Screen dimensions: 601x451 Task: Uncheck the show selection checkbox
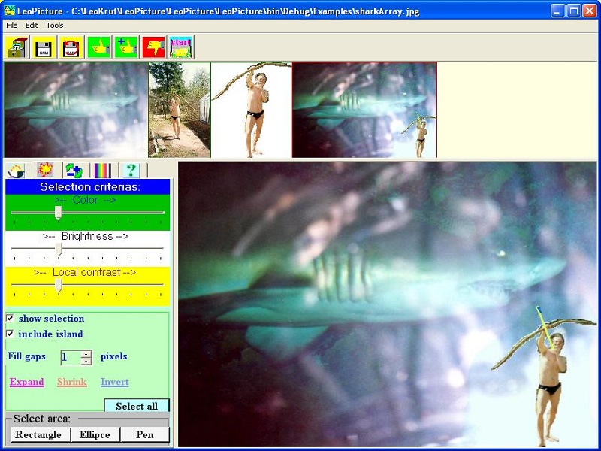coord(11,318)
